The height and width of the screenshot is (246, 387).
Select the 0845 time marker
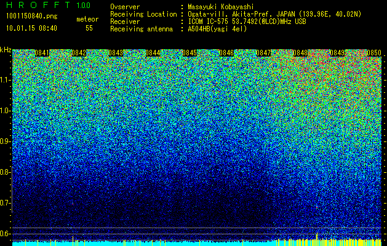pyautogui.click(x=190, y=53)
